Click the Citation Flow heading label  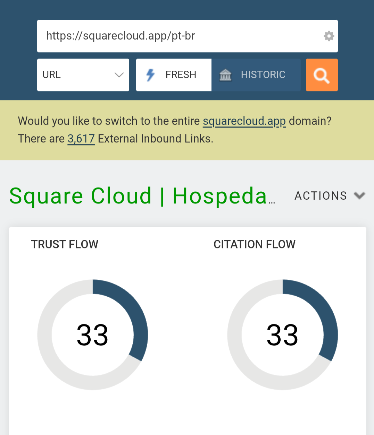point(254,244)
